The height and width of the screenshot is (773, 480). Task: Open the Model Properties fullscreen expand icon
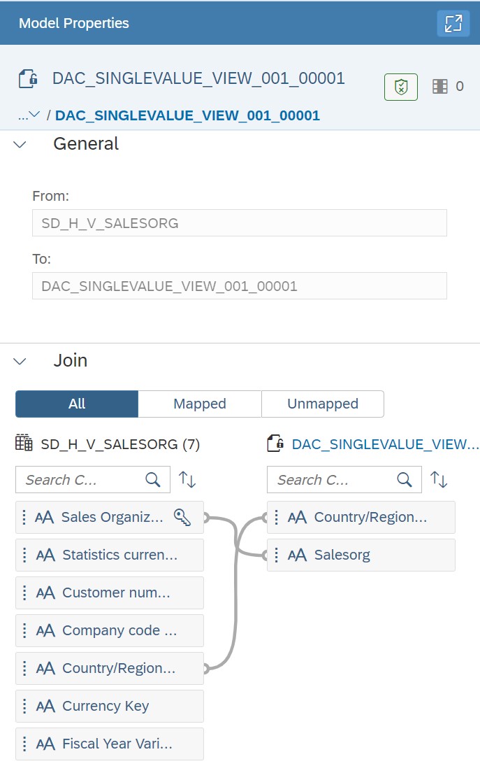(x=453, y=23)
